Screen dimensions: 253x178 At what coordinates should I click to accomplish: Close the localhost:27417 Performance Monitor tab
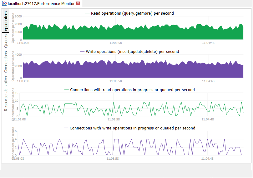(x=78, y=4)
